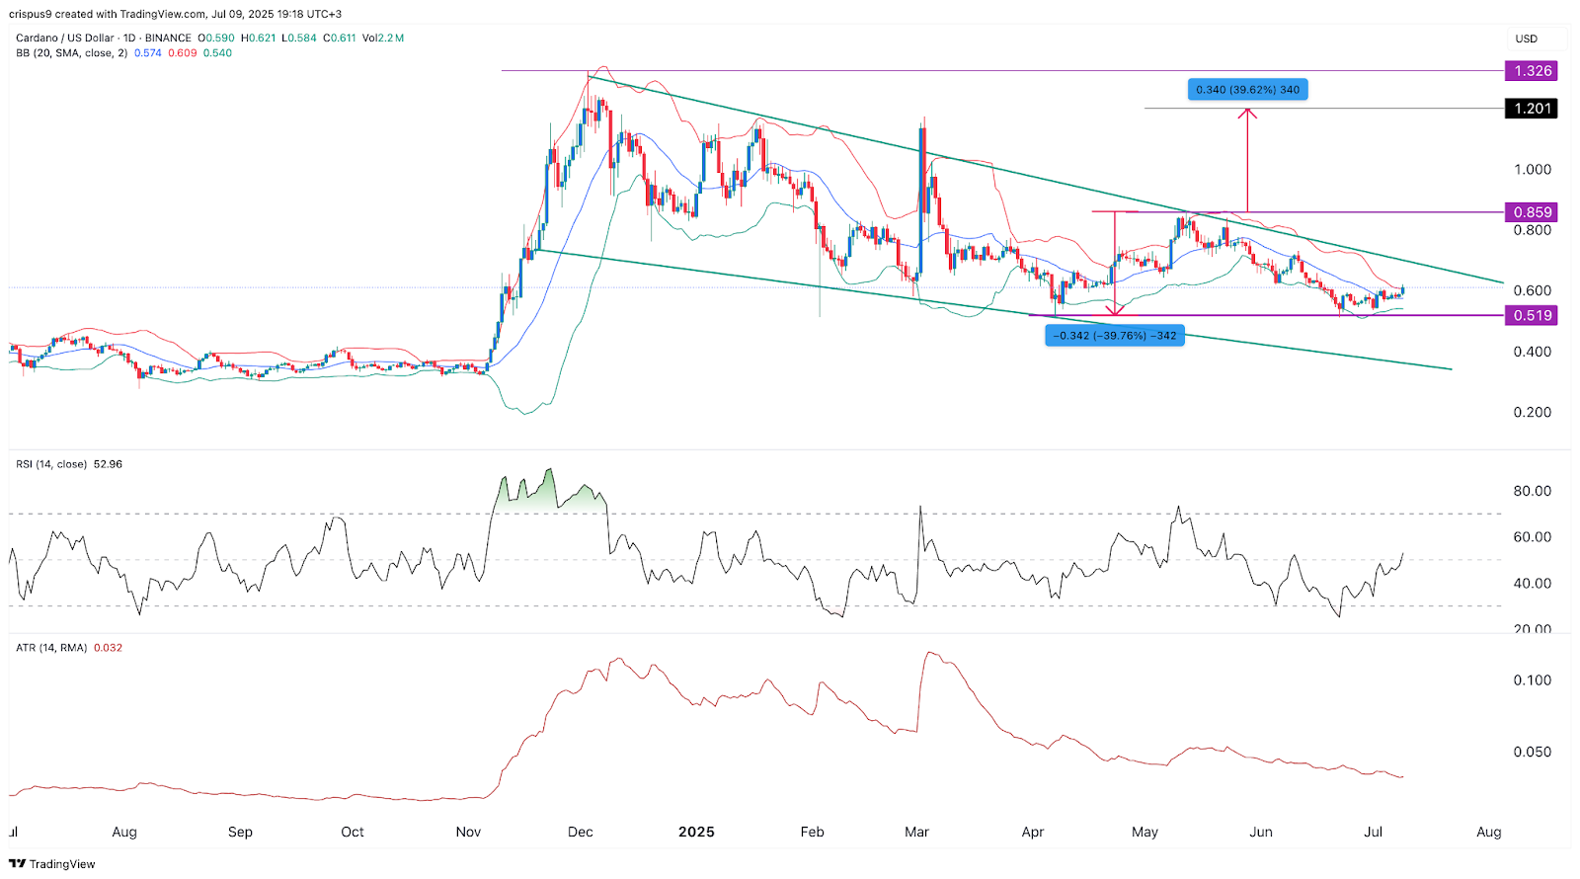Click the 0.200 price axis tick
The width and height of the screenshot is (1580, 879).
click(1533, 412)
